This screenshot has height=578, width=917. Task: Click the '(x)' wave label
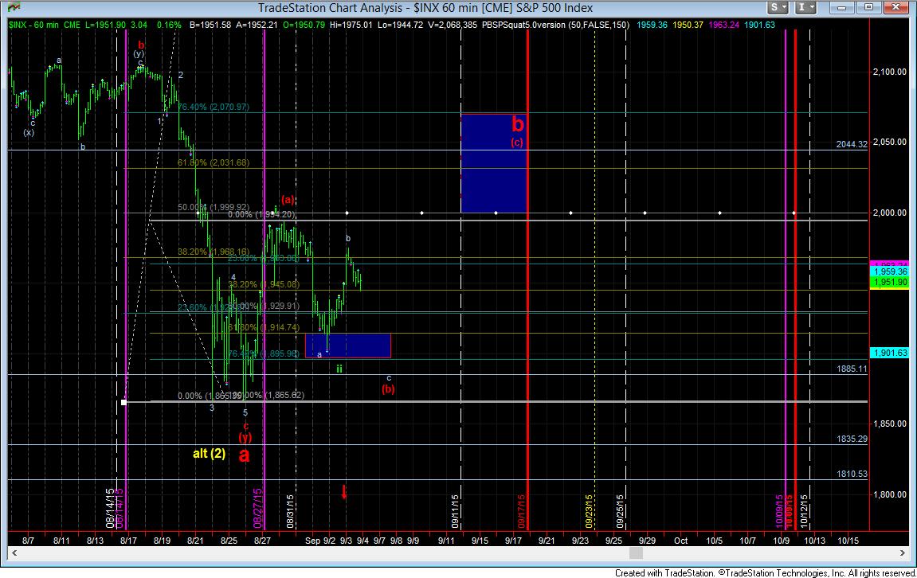coord(29,133)
